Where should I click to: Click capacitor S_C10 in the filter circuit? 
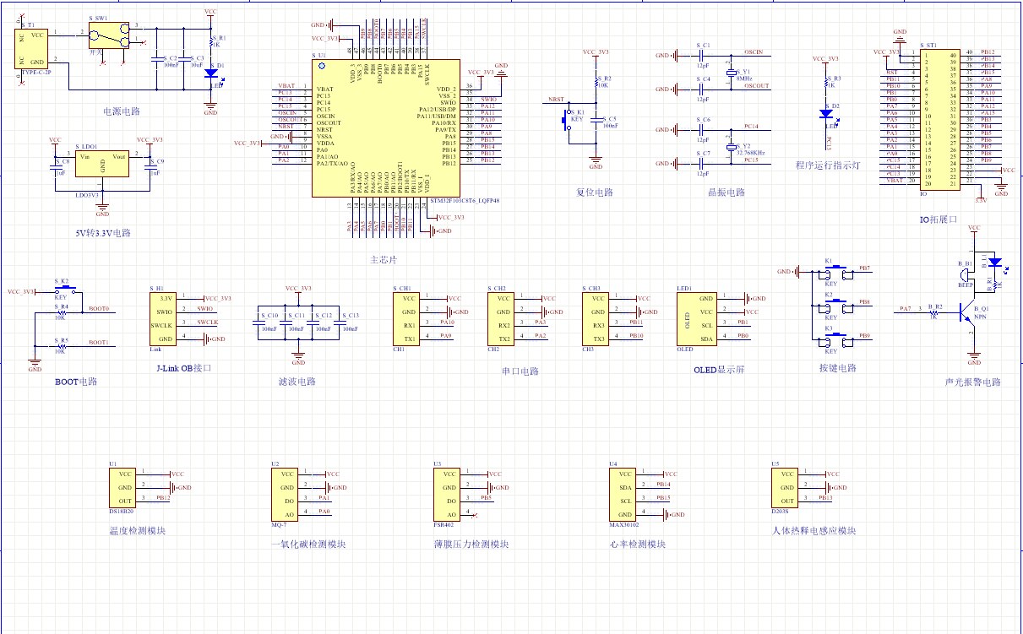click(258, 321)
